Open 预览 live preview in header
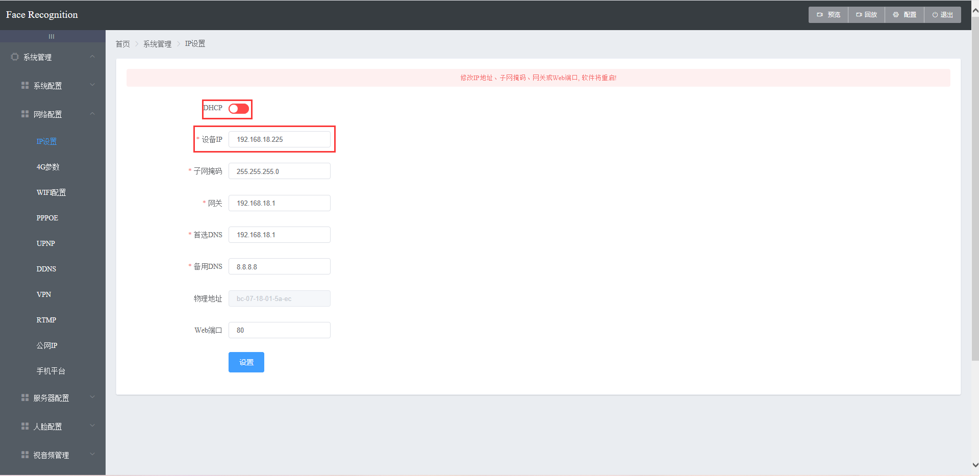Screen dimensions: 979x476 tap(829, 15)
